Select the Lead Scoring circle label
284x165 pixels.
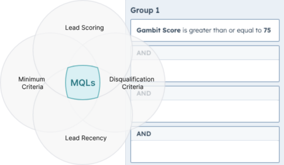click(84, 28)
